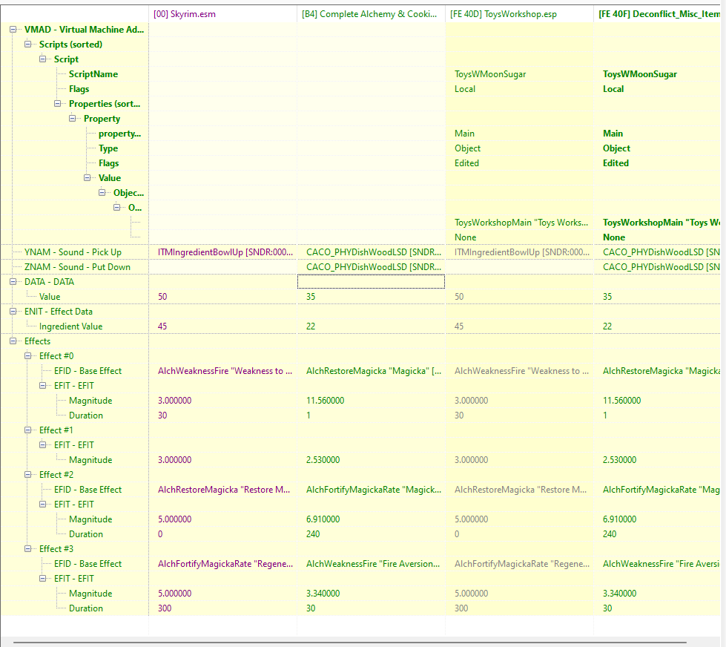Collapse the Script tree node
The width and height of the screenshot is (726, 647).
pos(42,59)
